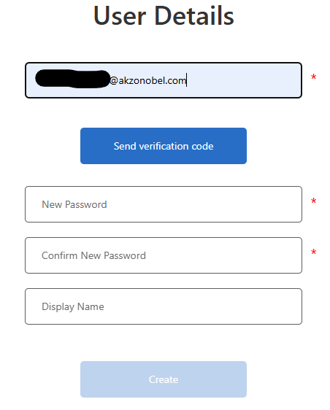Click the Confirm New Password placeholder text

(93, 255)
